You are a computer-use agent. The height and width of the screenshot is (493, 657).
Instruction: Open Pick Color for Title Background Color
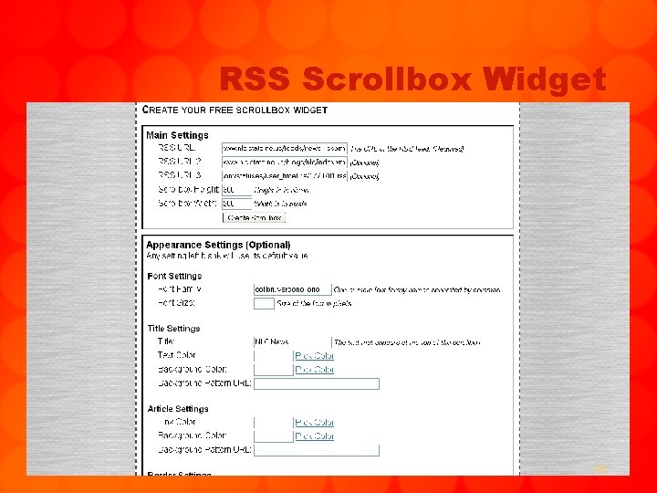pos(314,370)
